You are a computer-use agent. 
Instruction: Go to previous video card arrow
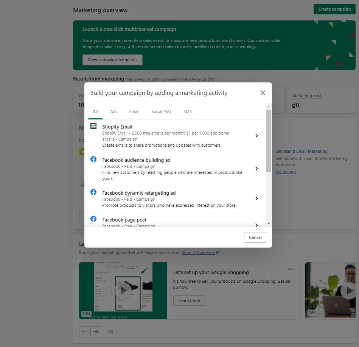click(x=85, y=332)
